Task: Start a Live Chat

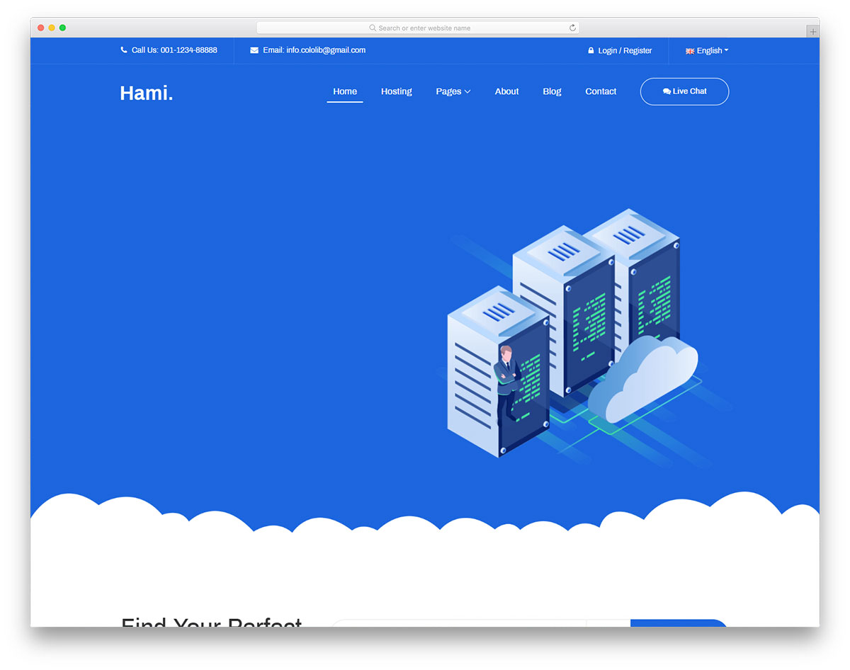Action: (x=684, y=91)
